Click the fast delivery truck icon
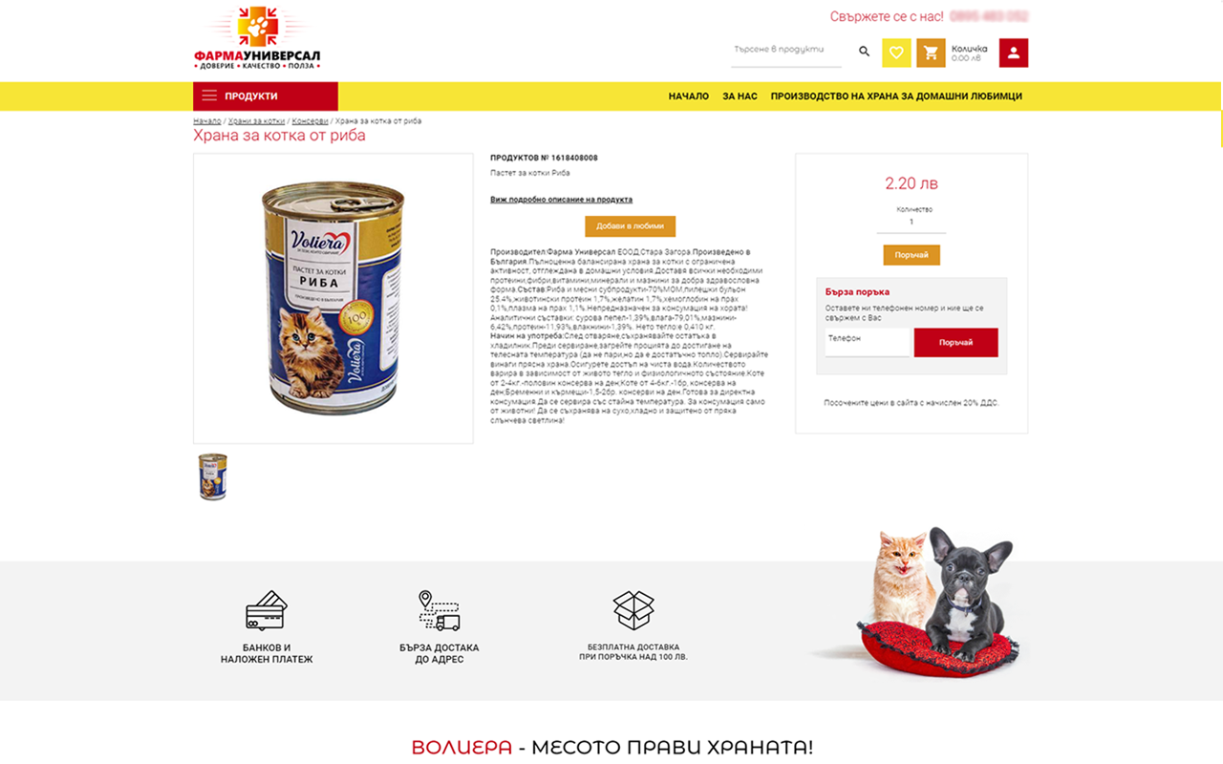 pos(440,610)
